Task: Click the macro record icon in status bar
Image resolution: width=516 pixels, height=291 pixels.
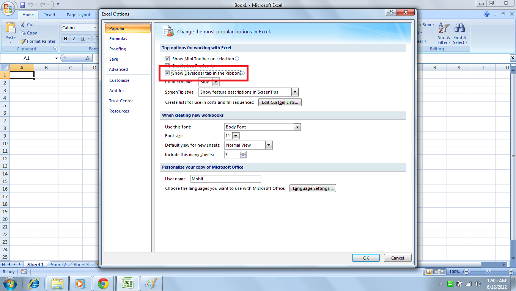Action: click(x=24, y=272)
